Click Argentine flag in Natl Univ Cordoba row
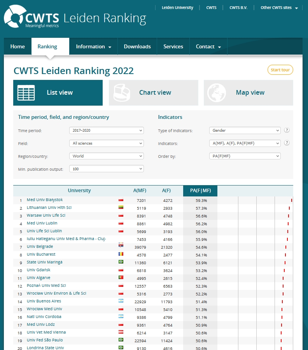Image resolution: width=308 pixels, height=350 pixels. tap(121, 316)
